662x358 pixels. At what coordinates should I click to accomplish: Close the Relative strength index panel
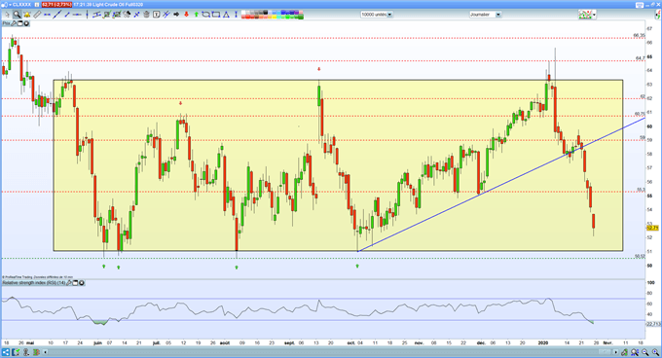click(x=82, y=282)
